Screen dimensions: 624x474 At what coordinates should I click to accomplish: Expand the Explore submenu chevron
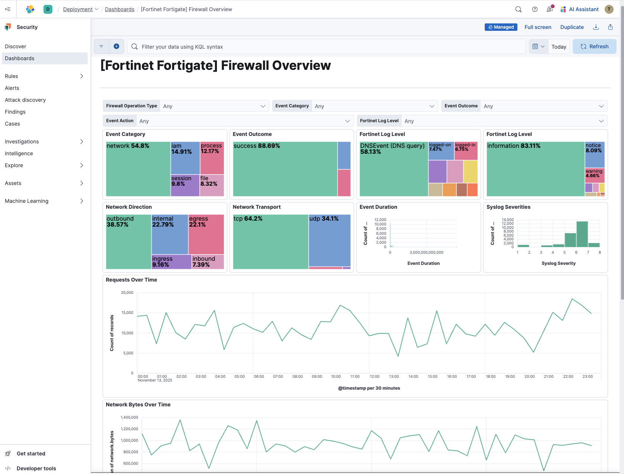pos(82,165)
